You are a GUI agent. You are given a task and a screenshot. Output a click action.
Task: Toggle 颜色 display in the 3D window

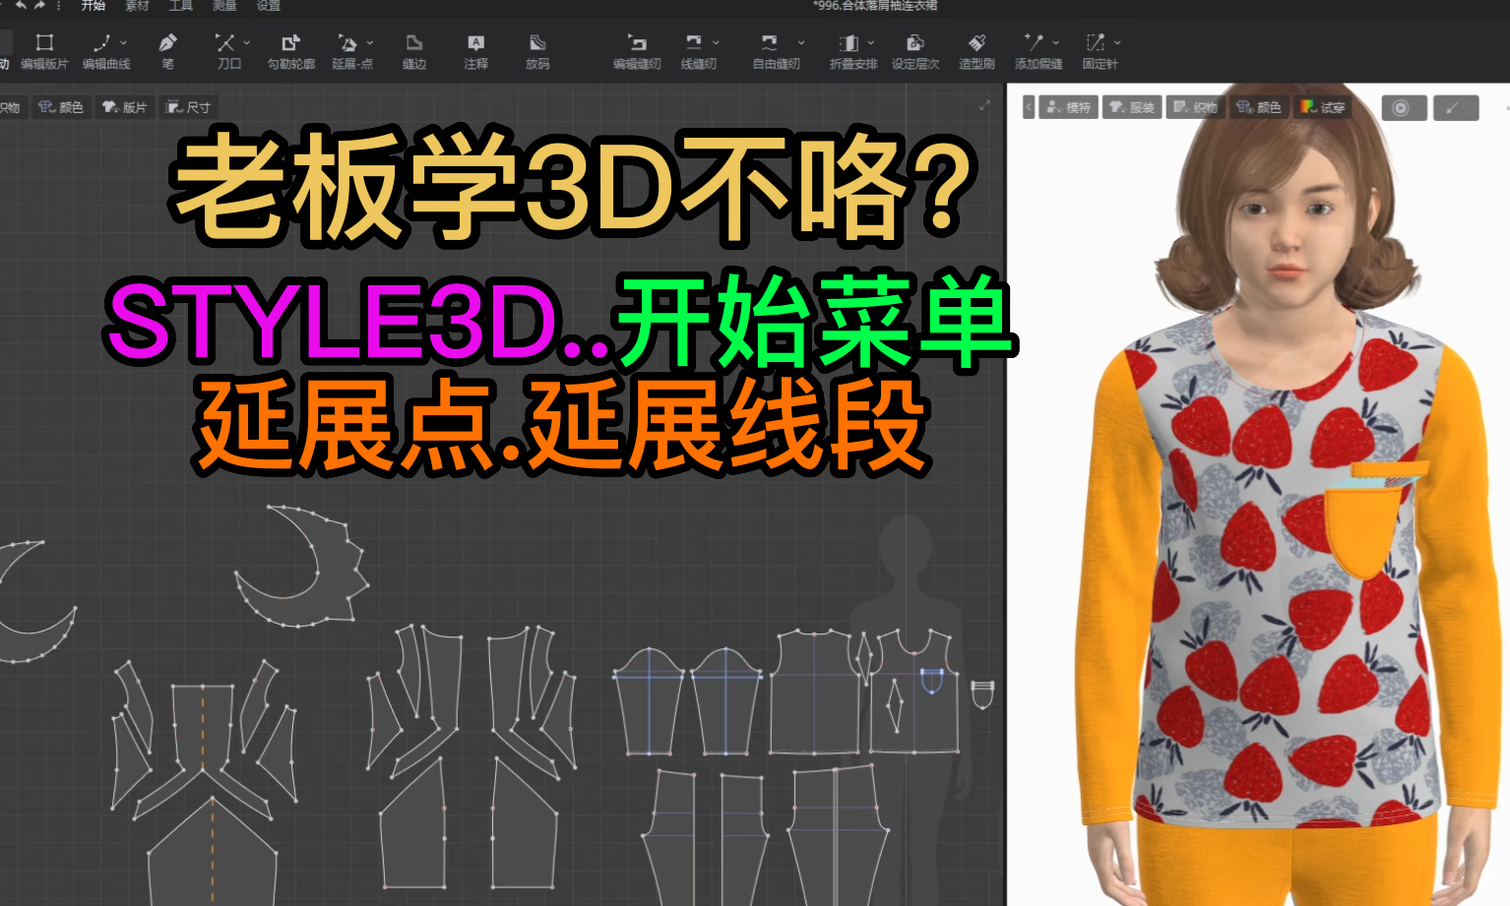pos(1260,107)
